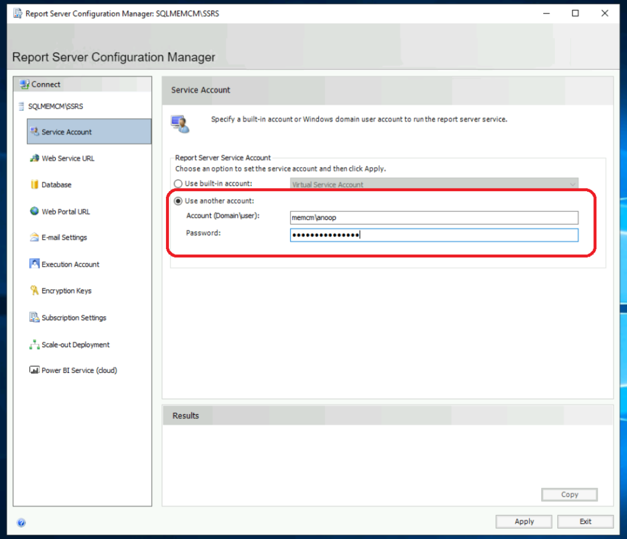Maximize the Configuration Manager window

575,13
